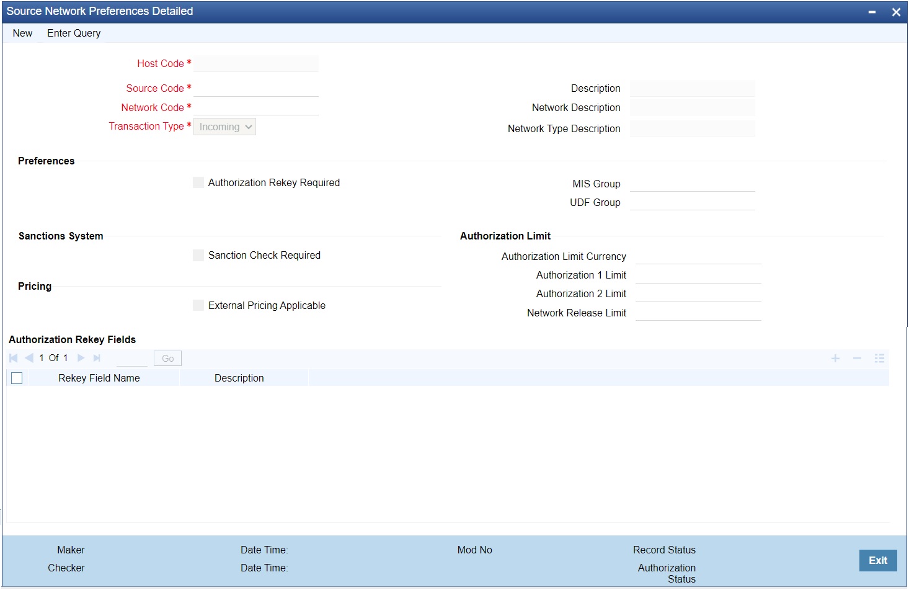Select all rows in rekey fields table

17,378
